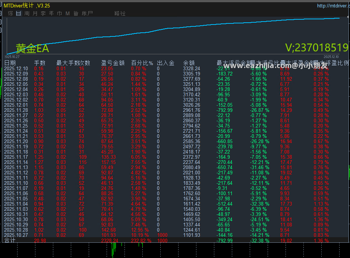Click the chart end date 2025.12.10
Screen dimensions: 350x258
point(331,57)
